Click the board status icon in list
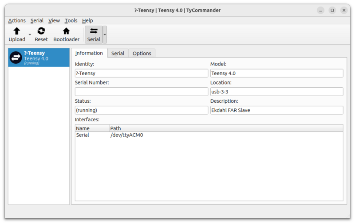Viewport: 355px width, 224px height. point(16,58)
